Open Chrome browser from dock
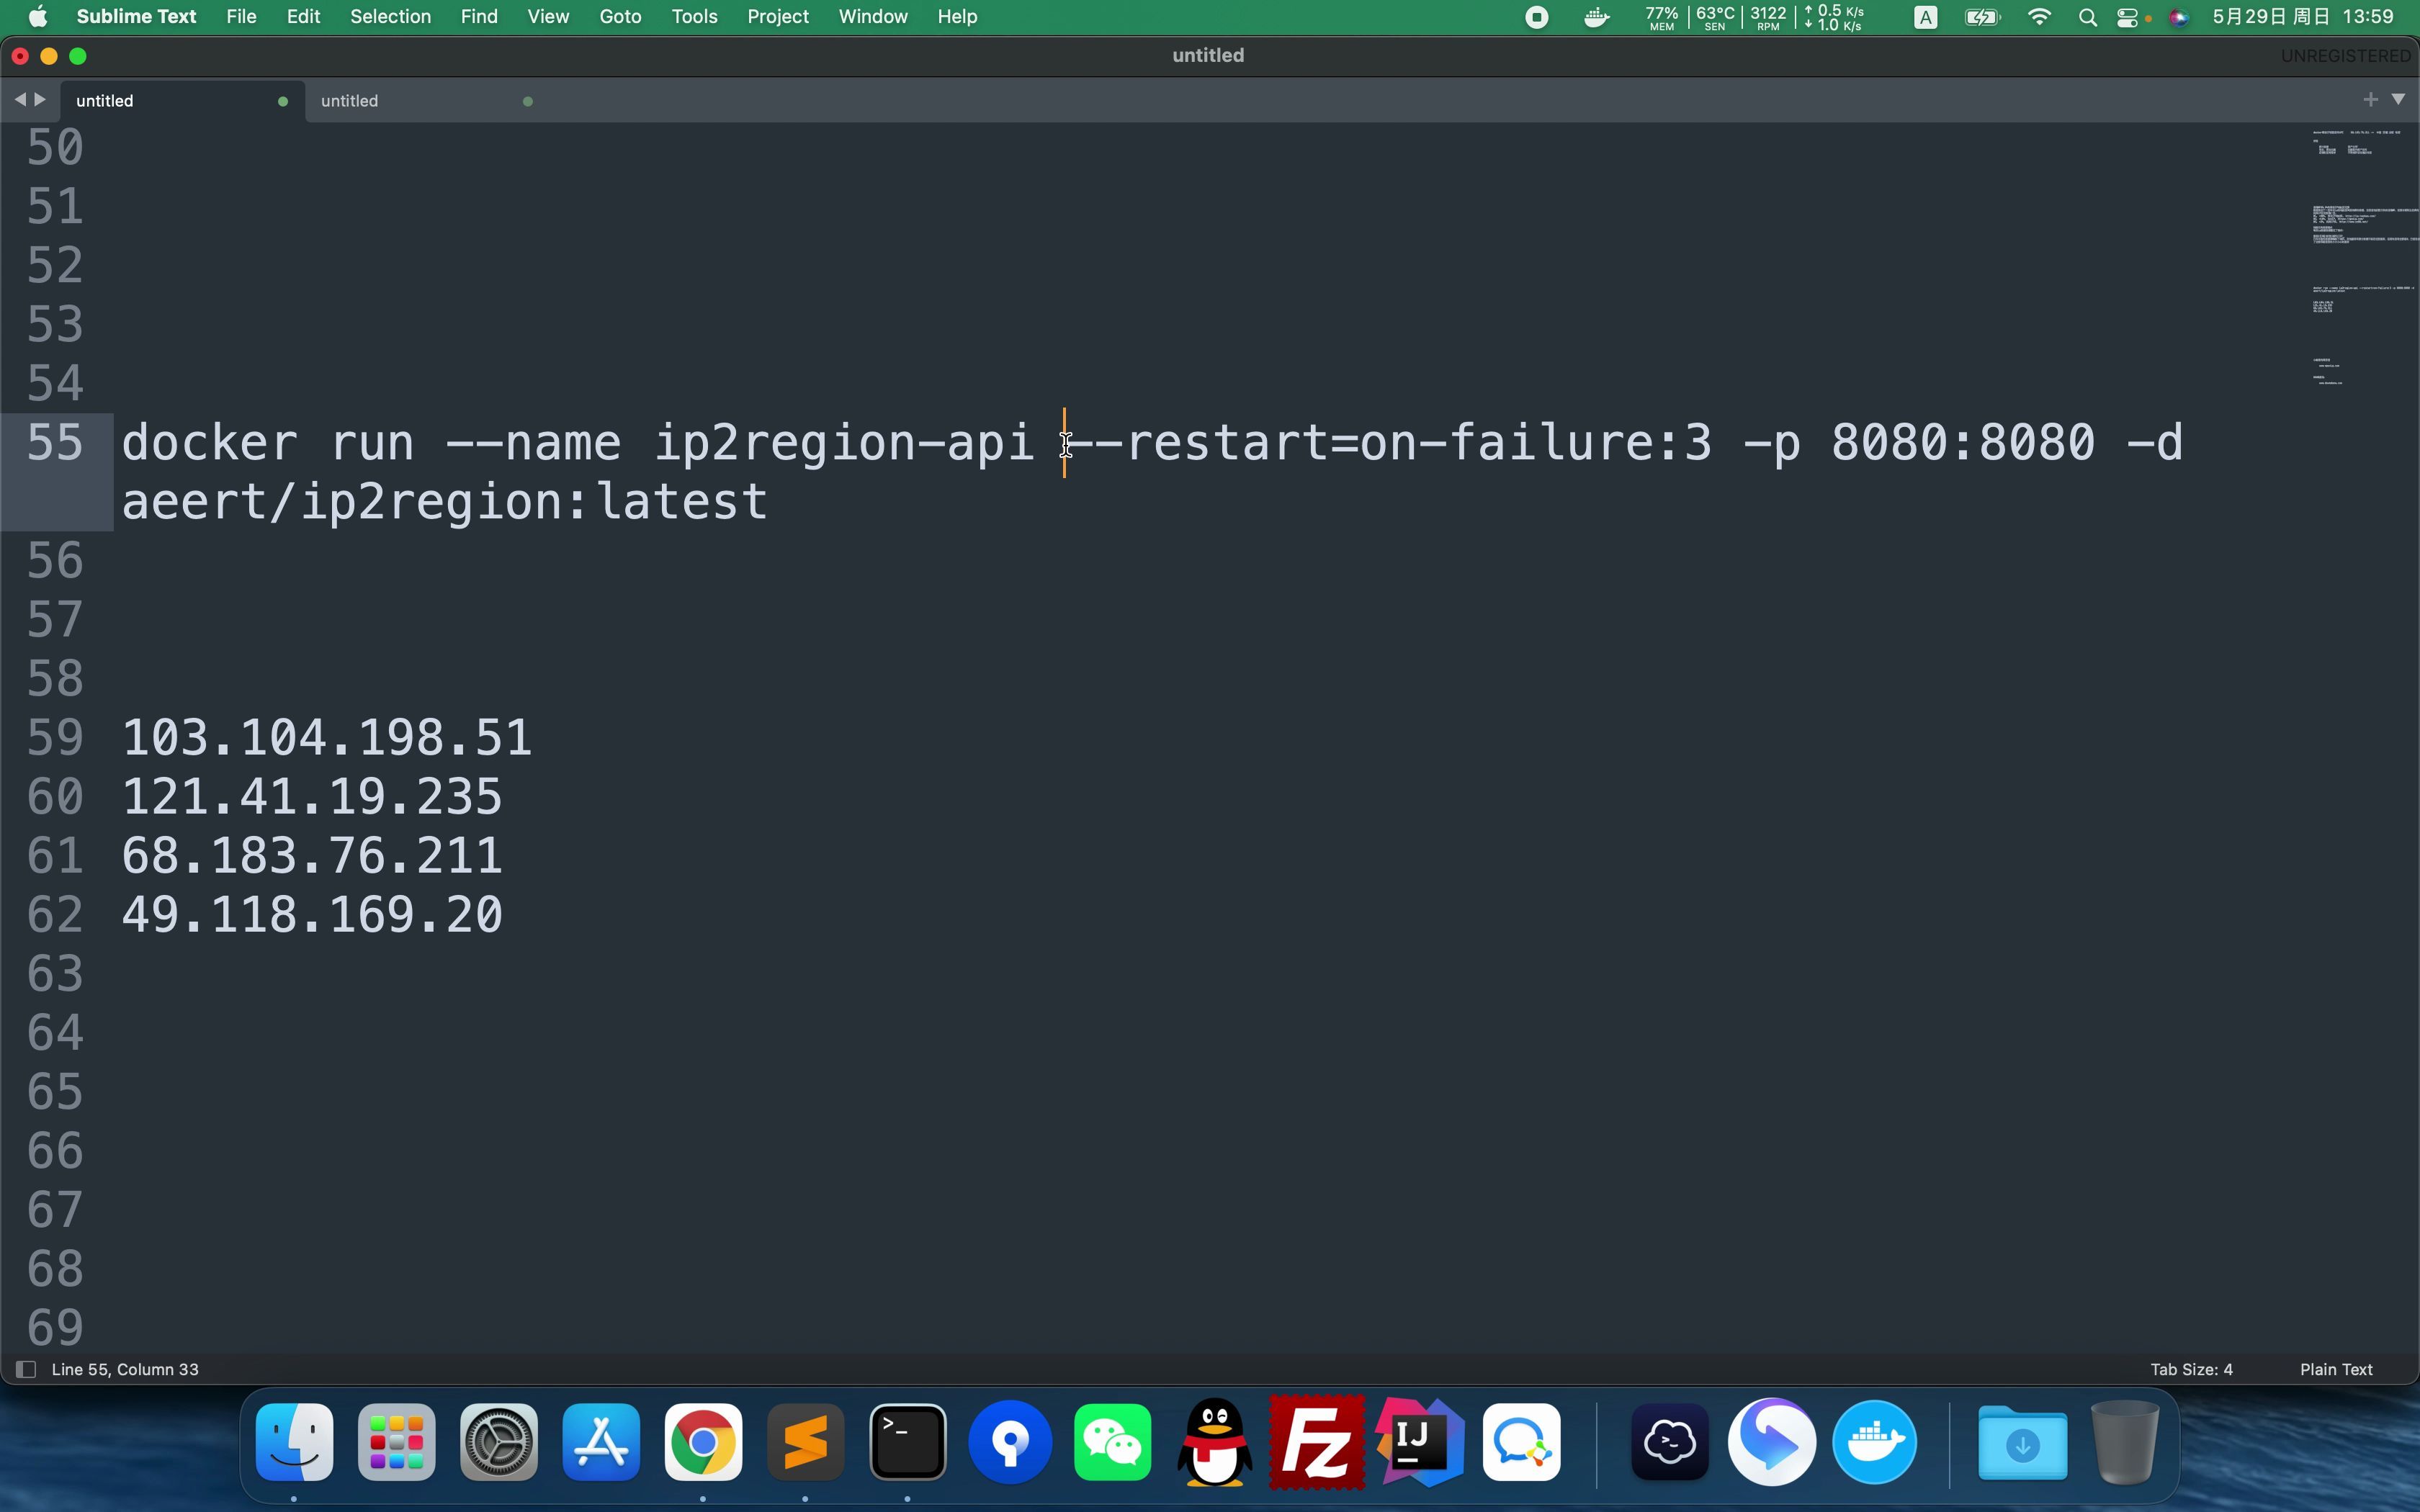Image resolution: width=2420 pixels, height=1512 pixels. [702, 1442]
